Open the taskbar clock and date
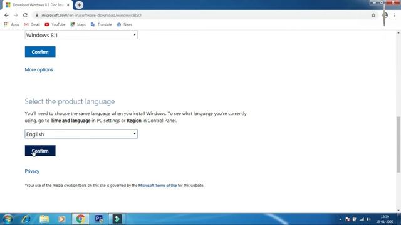 384,219
